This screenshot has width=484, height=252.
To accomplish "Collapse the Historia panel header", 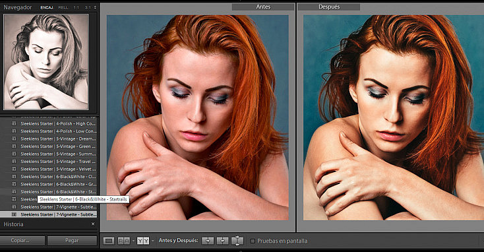I will pyautogui.click(x=13, y=224).
